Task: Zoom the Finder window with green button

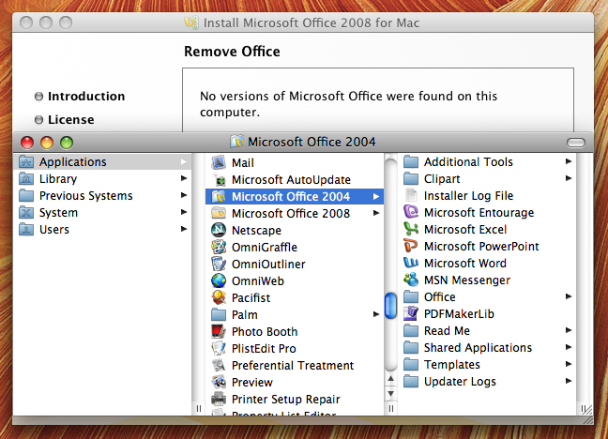Action: point(67,143)
